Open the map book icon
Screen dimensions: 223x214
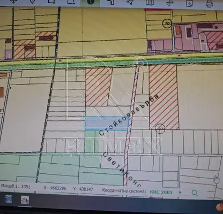150,3
